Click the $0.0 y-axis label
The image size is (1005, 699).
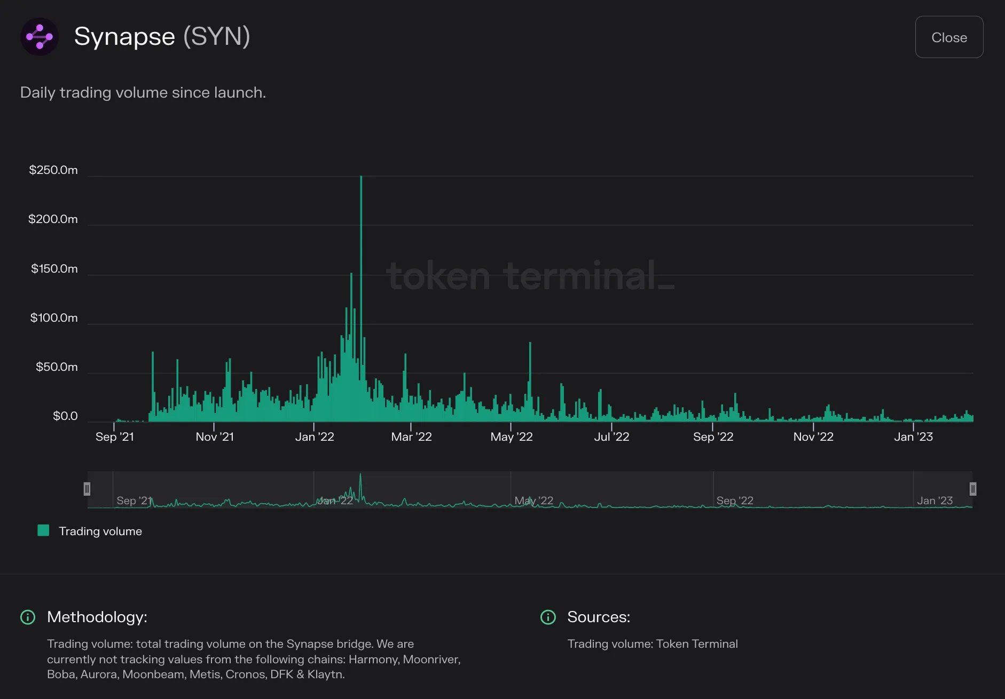(x=65, y=416)
